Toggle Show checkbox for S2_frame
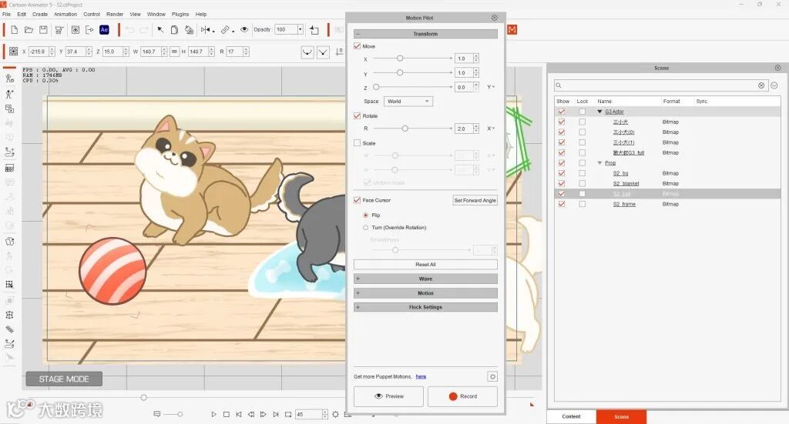789x424 pixels. pos(562,204)
